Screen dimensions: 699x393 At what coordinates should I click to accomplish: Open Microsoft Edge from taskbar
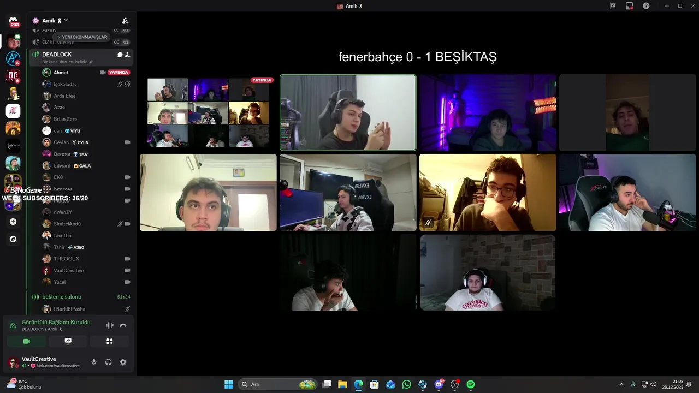(x=358, y=384)
